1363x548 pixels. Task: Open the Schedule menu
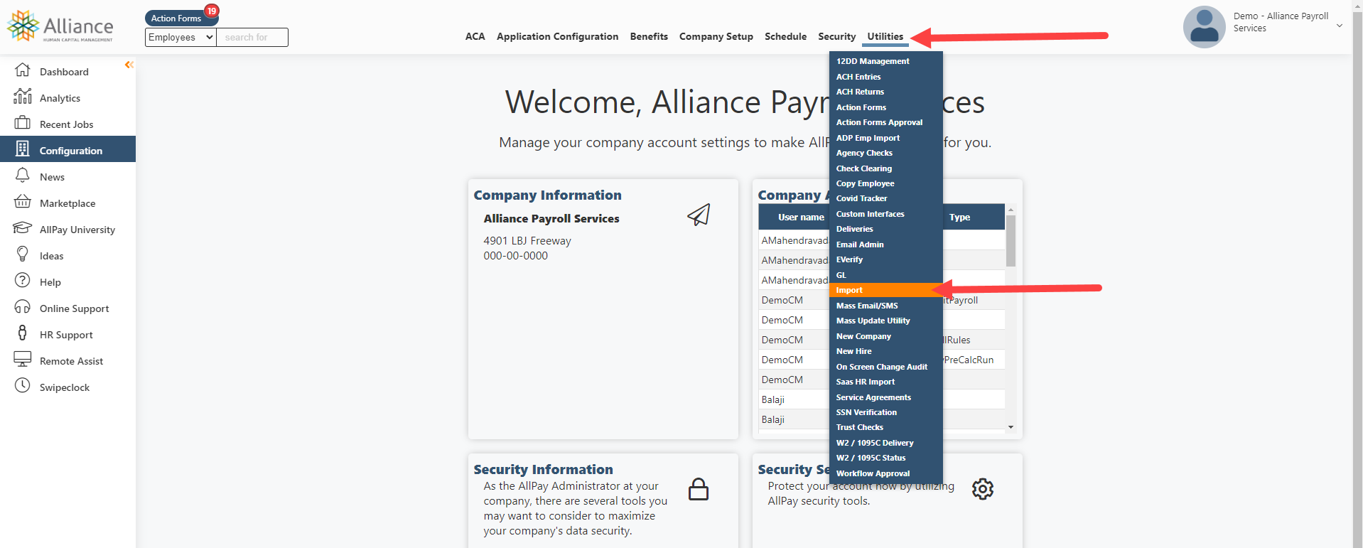pos(785,36)
